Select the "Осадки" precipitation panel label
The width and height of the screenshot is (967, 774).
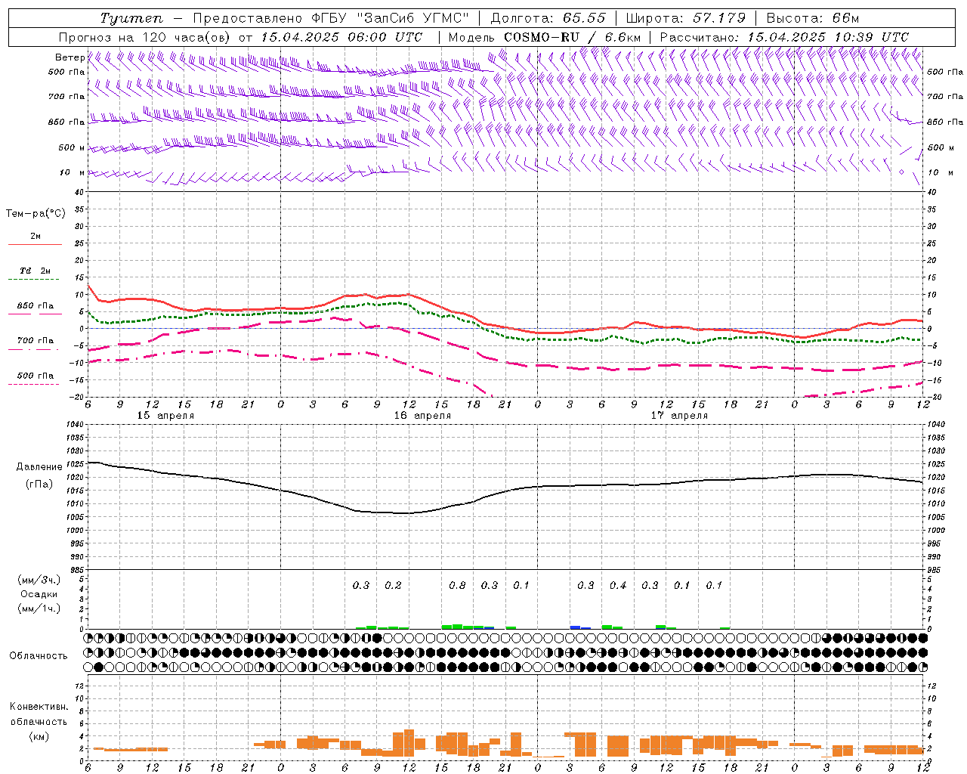coord(39,594)
